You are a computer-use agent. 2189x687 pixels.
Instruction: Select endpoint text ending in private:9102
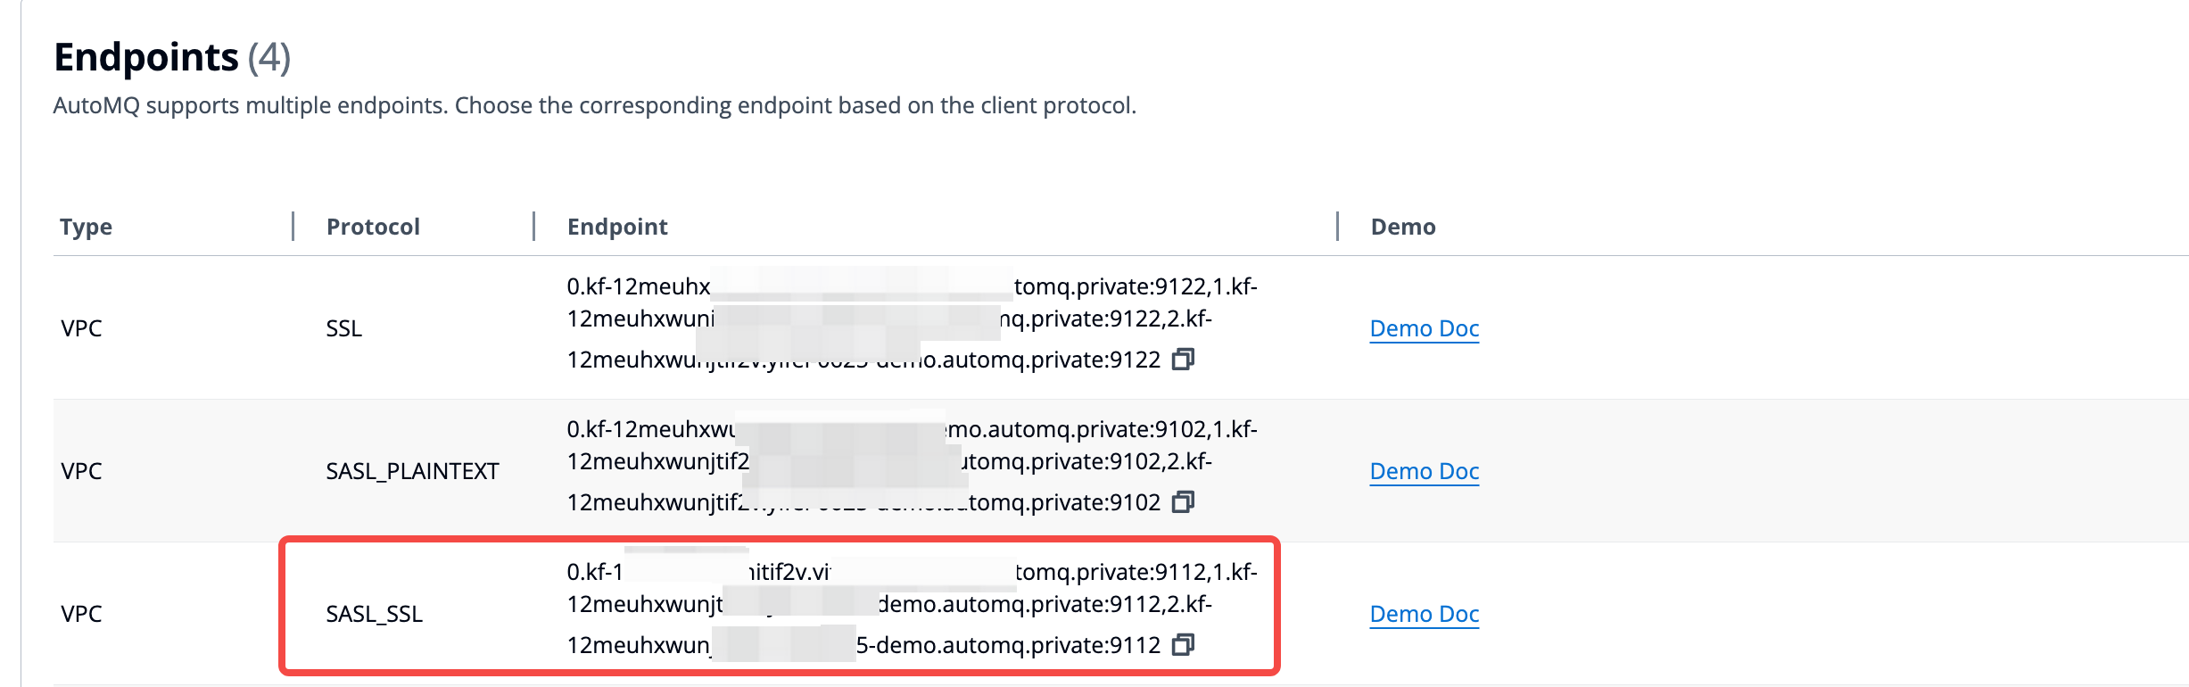912,465
